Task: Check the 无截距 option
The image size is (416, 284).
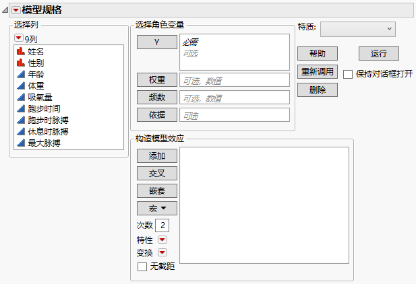Action: tap(142, 267)
